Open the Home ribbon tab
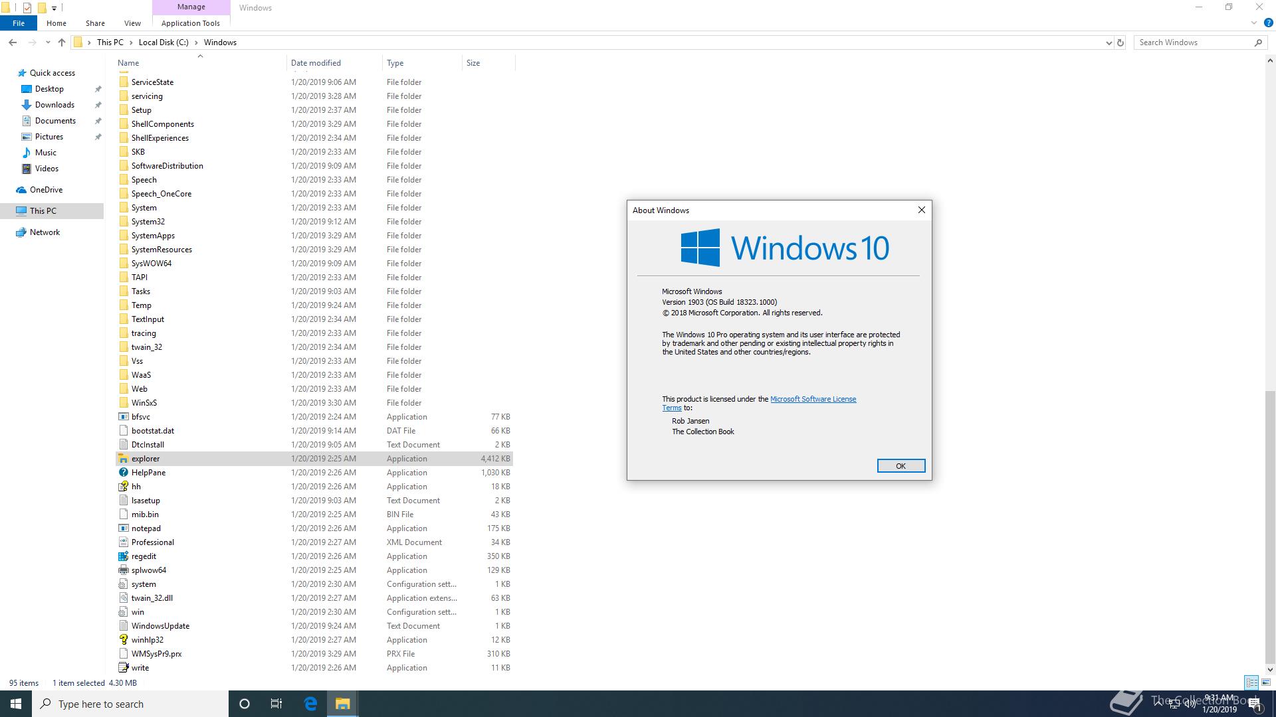 click(x=56, y=23)
